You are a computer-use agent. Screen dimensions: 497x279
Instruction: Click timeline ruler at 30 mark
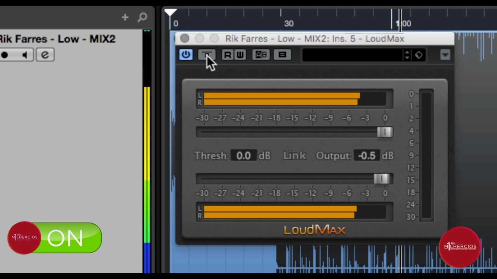(x=288, y=23)
